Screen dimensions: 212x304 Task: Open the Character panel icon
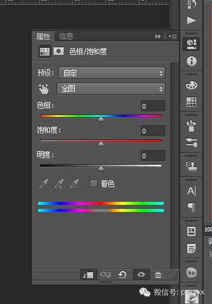tap(191, 190)
